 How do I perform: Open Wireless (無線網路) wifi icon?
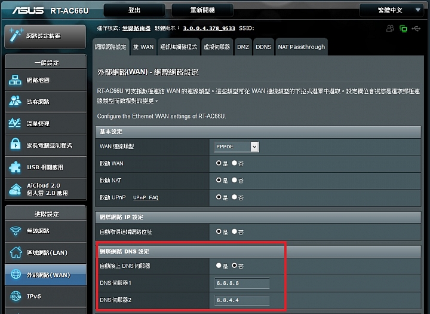pyautogui.click(x=16, y=230)
